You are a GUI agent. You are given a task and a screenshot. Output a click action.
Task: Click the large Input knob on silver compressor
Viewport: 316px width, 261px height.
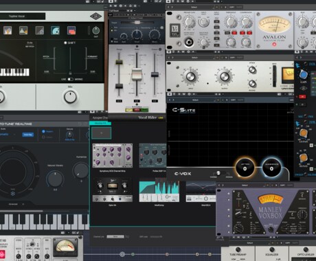click(190, 76)
